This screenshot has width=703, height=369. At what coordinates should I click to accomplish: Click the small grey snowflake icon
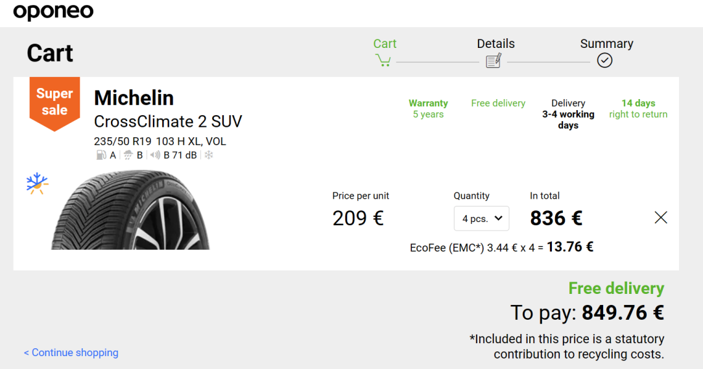tap(208, 155)
